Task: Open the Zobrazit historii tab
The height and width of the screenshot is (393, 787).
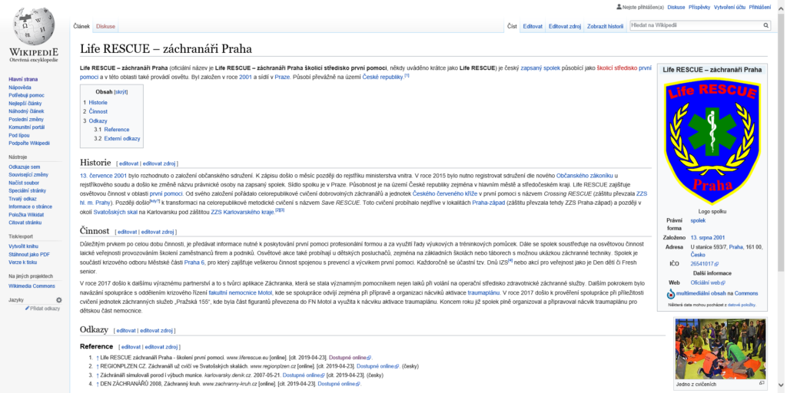Action: 605,26
